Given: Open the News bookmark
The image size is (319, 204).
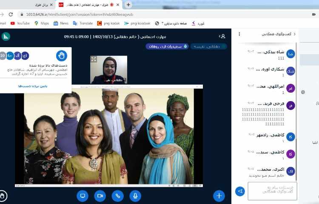Looking at the screenshot, I should [61, 23].
